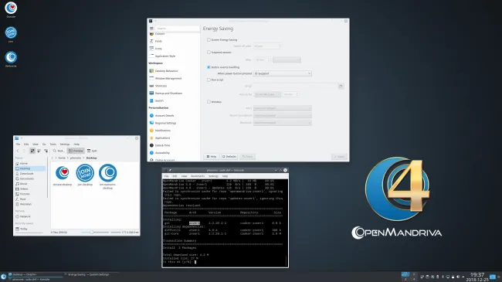Viewport: 502px width, 282px height.
Task: Toggle Preview button in Dolphin toolbar
Action: (76, 151)
